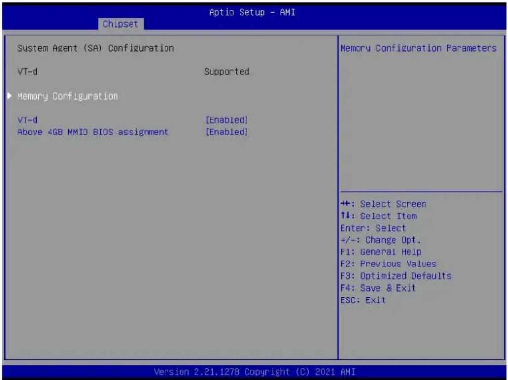508x380 pixels.
Task: Click the arrow beside Memory Configuration
Action: (x=10, y=96)
